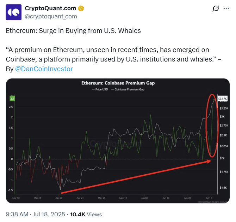
Task: Open the three-dot more options menu
Action: pos(226,8)
